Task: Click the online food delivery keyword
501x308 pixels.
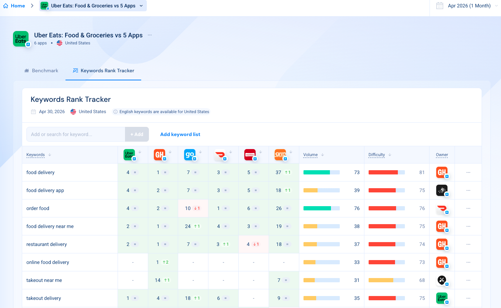Action: pyautogui.click(x=48, y=262)
